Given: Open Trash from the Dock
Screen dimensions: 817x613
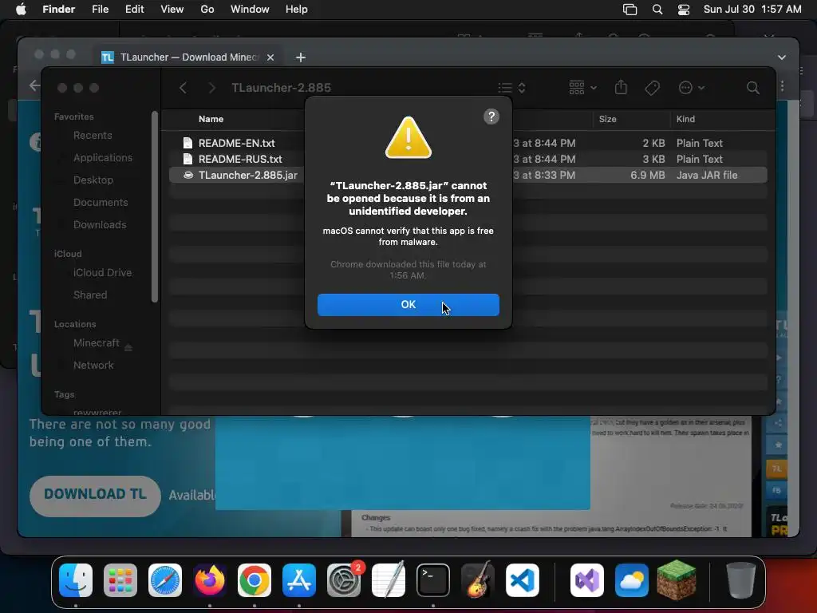Looking at the screenshot, I should click(x=740, y=580).
